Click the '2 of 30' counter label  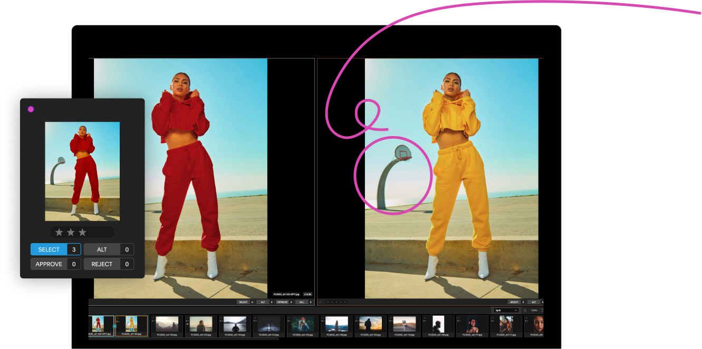pos(307,294)
